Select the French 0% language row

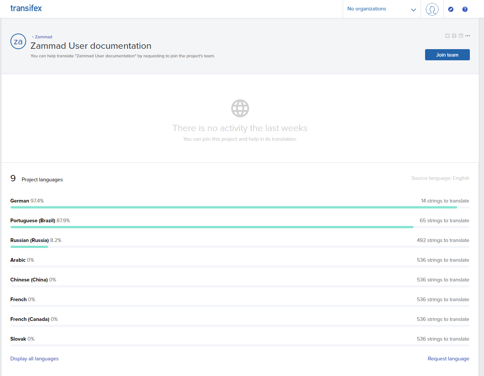coord(240,302)
